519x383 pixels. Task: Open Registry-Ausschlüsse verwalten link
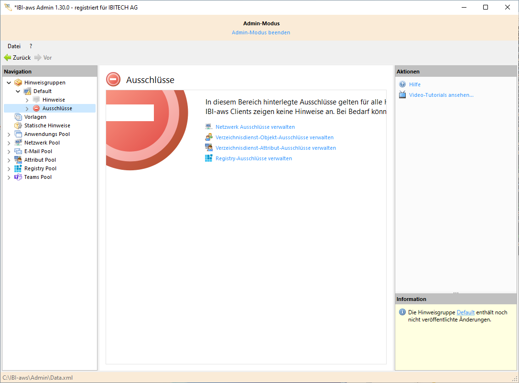253,158
